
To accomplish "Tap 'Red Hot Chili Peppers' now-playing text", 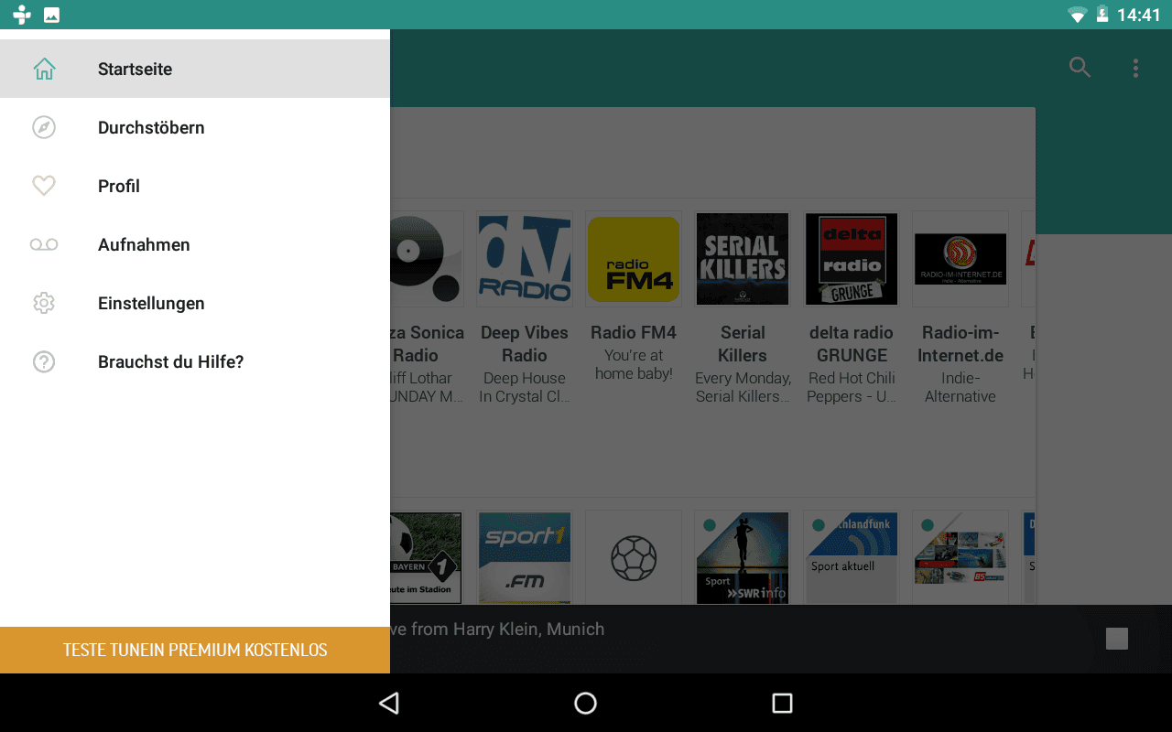I will 852,387.
